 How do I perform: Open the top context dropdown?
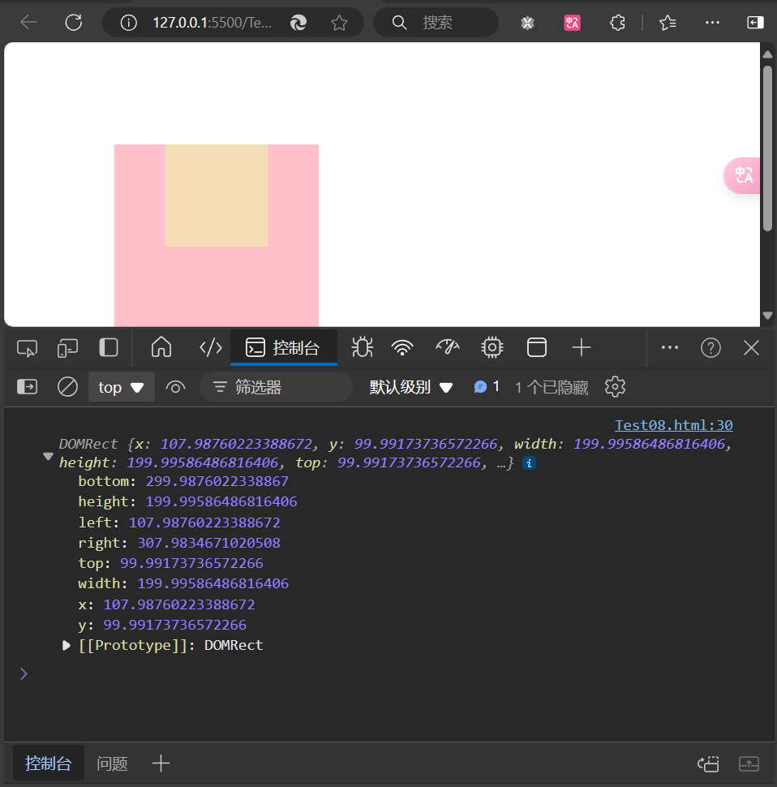121,387
